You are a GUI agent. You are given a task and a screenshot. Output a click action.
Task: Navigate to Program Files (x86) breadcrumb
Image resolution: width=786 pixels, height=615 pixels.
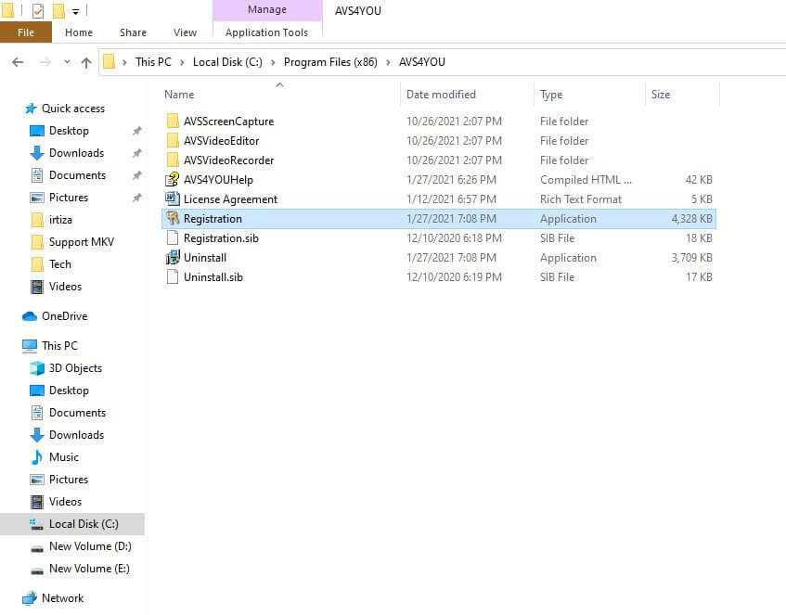pos(330,62)
